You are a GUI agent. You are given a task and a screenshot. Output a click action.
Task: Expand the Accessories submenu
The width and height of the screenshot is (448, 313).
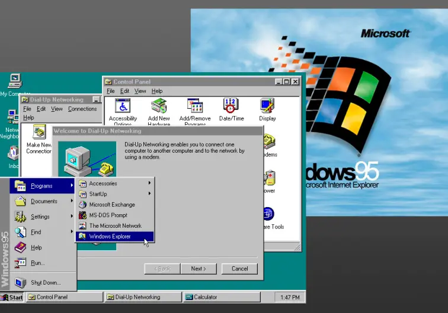[103, 183]
